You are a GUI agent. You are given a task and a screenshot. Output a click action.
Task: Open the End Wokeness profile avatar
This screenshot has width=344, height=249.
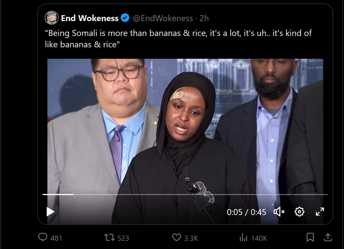tap(52, 18)
